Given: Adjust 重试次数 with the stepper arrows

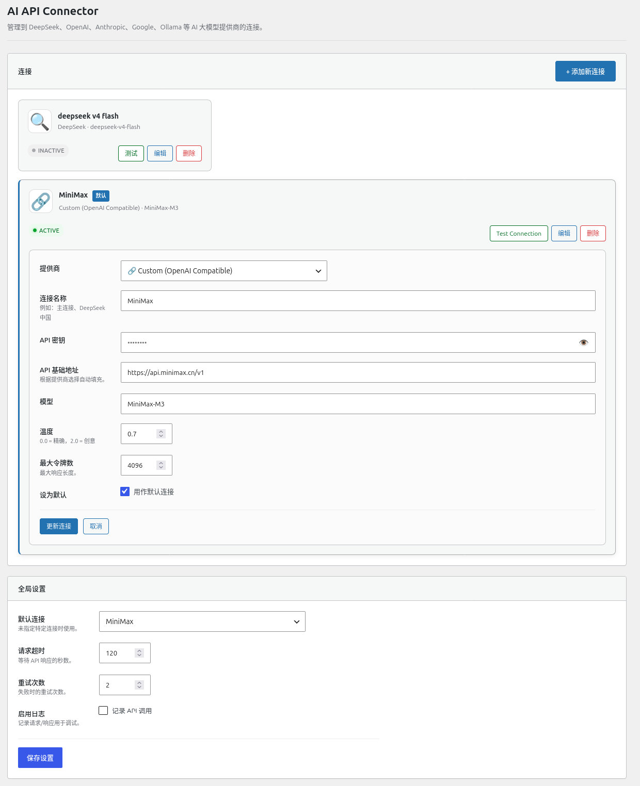Looking at the screenshot, I should pos(139,685).
